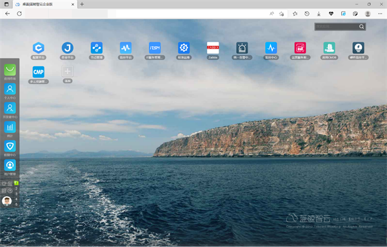The image size is (387, 247).
Task: Launch the green CMDB app icon
Action: click(x=329, y=48)
